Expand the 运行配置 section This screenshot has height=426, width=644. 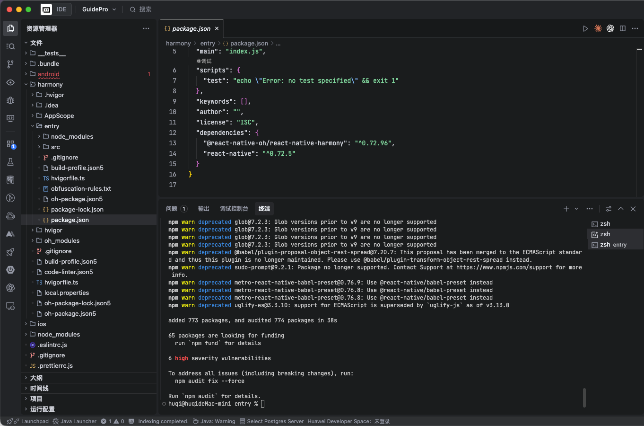point(89,409)
